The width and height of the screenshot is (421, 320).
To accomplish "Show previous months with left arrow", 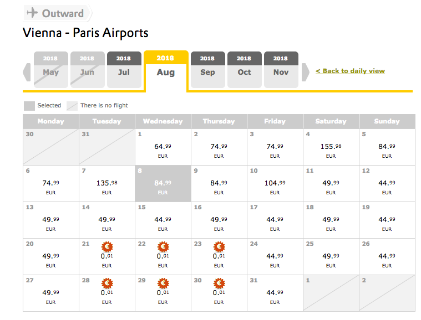I will click(x=27, y=72).
